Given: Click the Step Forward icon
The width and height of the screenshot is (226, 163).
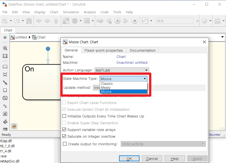Looking at the screenshot, I should click(x=126, y=21).
